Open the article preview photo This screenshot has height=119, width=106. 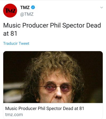pyautogui.click(x=53, y=77)
